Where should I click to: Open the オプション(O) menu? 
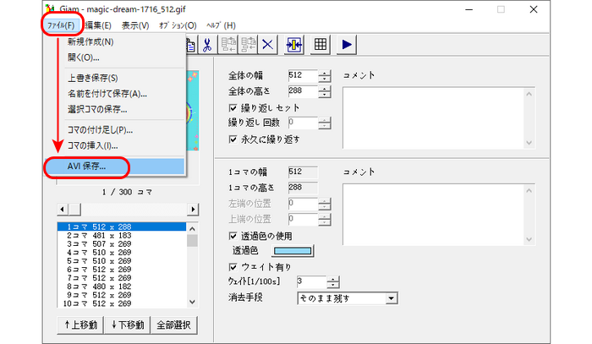pos(178,25)
